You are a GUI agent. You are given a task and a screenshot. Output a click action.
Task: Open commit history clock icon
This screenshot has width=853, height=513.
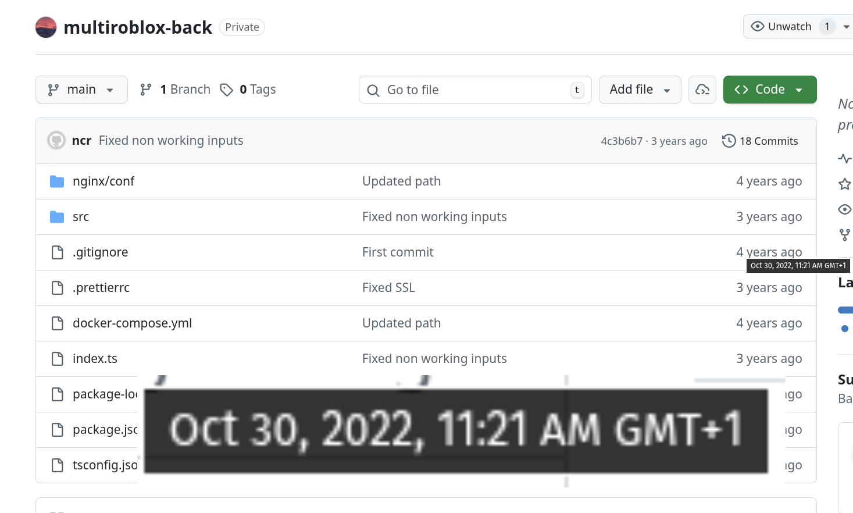coord(729,141)
